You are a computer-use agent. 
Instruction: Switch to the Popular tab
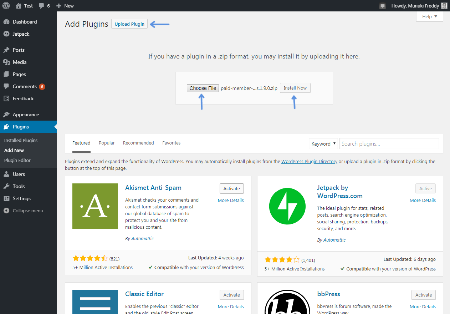click(107, 143)
